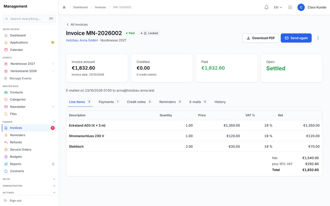Click the Invoices red badge showing 1
Screen dimensions: 330x206
pos(53,128)
